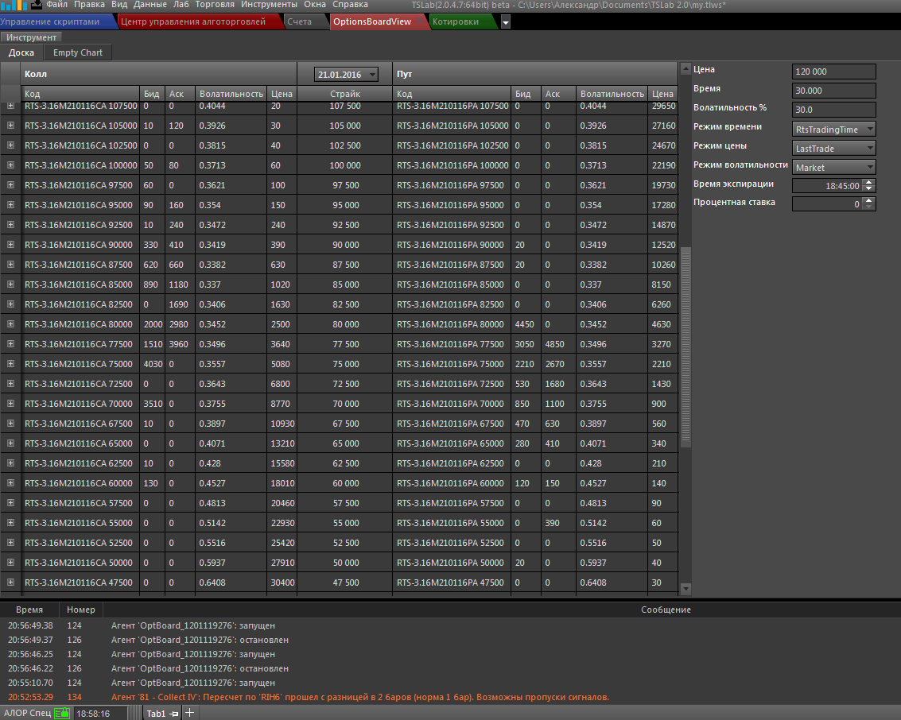Click the option board vertical scrollbar thumb

click(x=685, y=347)
